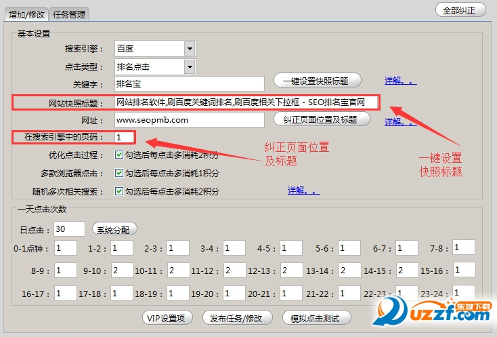Click the 21-22 hour clicks field
Screen dimensions: 497x337
pyautogui.click(x=349, y=293)
